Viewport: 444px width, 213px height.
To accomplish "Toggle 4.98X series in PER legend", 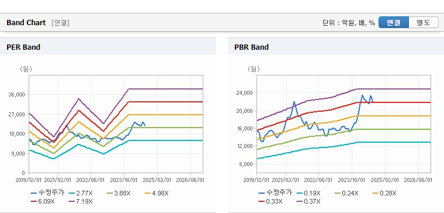I will pos(157,193).
